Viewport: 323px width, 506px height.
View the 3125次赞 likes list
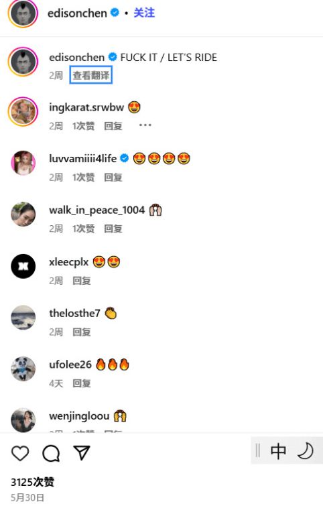click(x=33, y=482)
